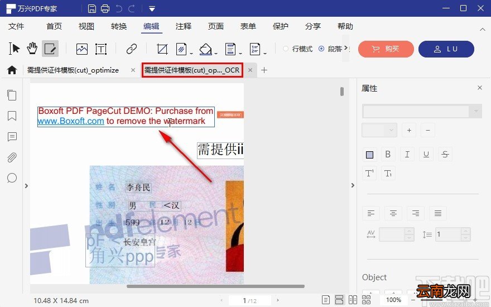The image size is (491, 307).
Task: Select the Crop page tool
Action: coord(162,49)
